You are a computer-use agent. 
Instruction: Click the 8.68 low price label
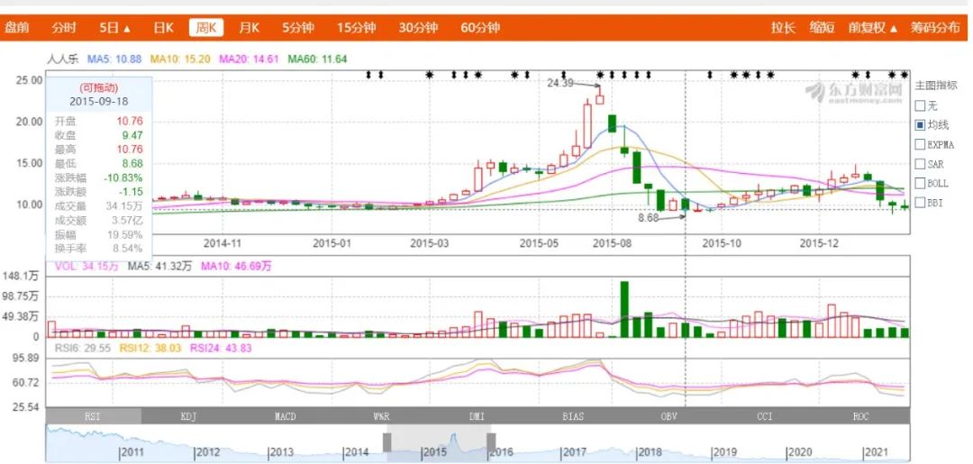pos(648,218)
